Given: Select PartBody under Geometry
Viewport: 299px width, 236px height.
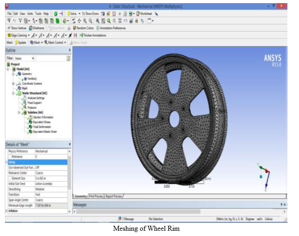Looking at the screenshot, I should pos(32,79).
